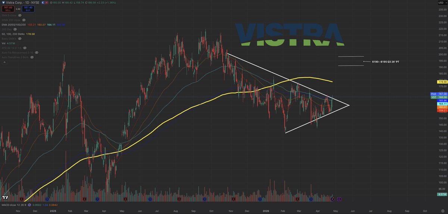Open the dividend marker near 2025 label
The image size is (448, 214).
pyautogui.click(x=47, y=199)
